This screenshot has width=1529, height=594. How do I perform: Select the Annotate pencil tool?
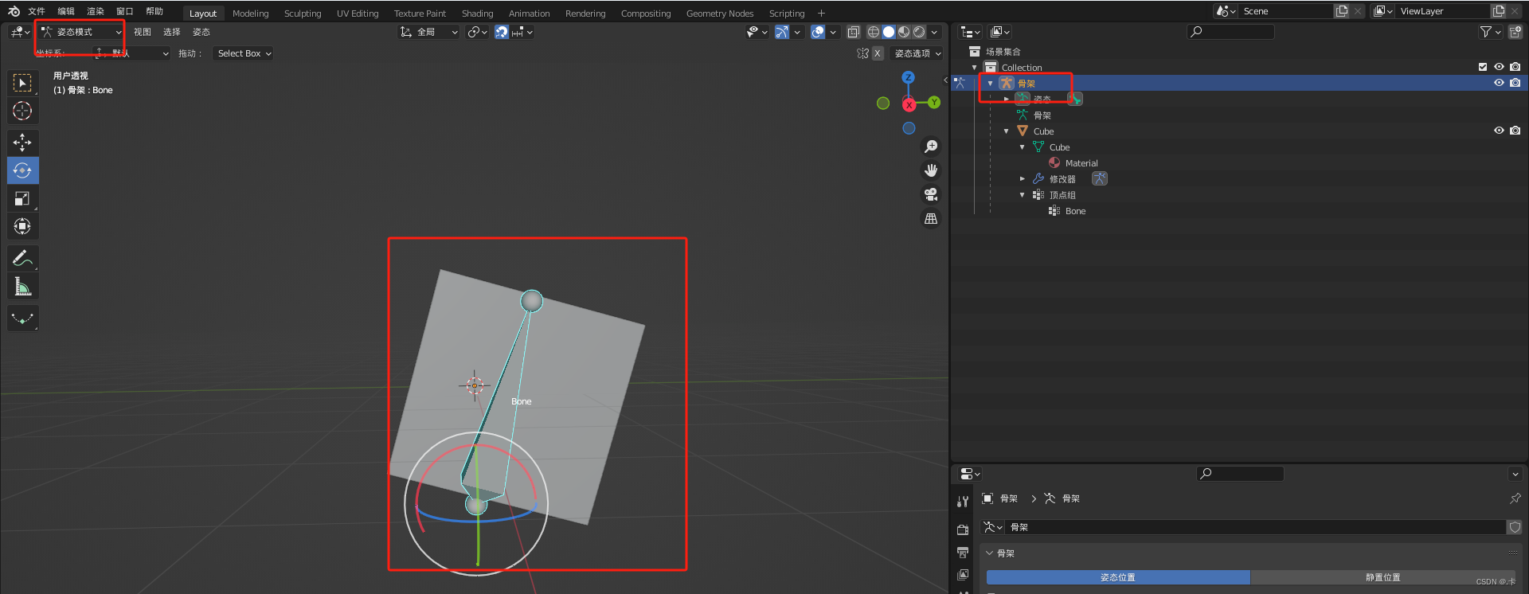click(22, 258)
